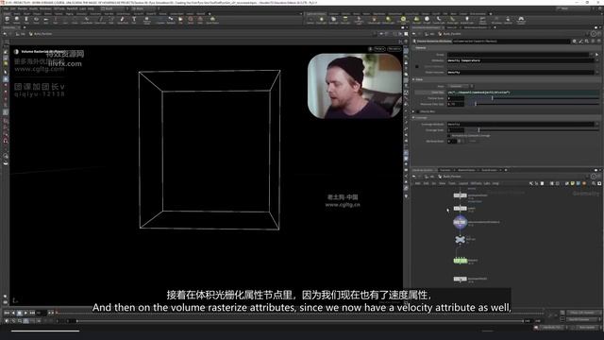
Task: Select the Tube shelf tool
Action: (x=26, y=20)
